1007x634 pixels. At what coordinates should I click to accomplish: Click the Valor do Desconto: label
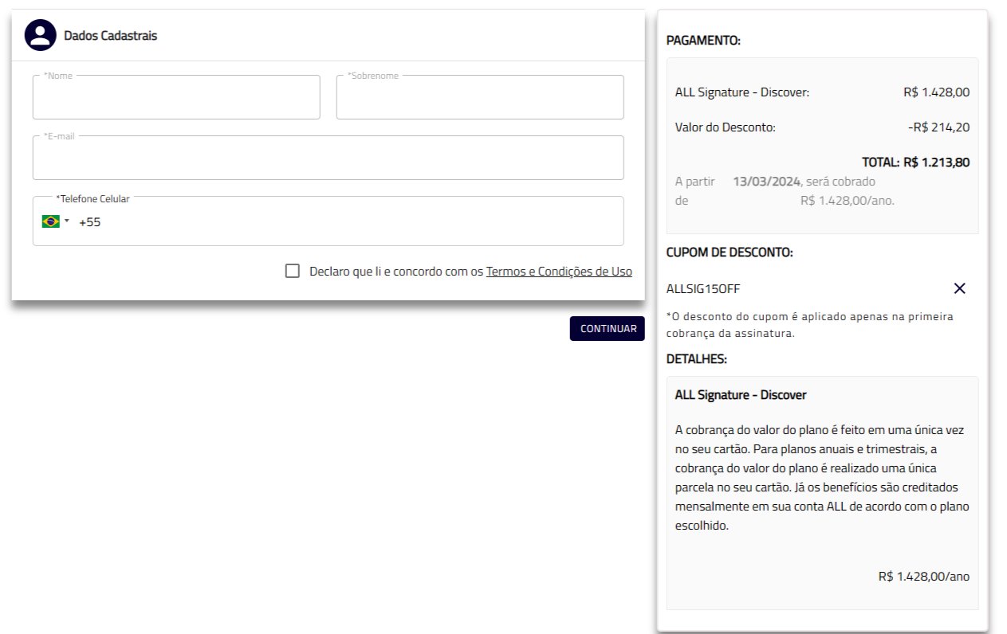725,127
